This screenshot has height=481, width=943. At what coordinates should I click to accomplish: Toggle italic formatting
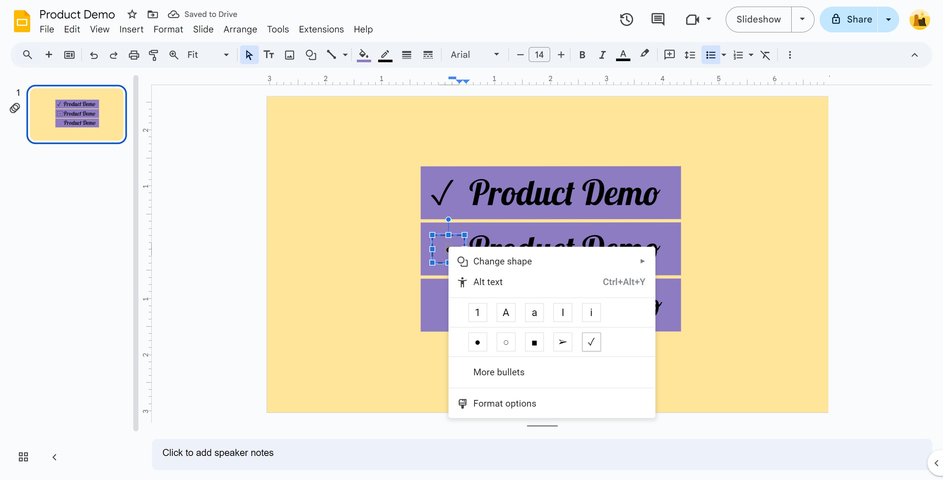(602, 55)
